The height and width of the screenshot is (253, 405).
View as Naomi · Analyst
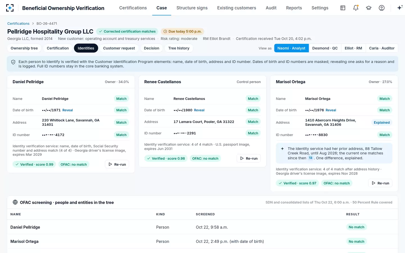[291, 48]
